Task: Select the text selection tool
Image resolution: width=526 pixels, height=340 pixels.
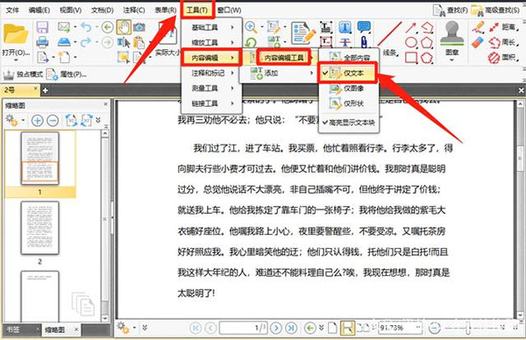Action: coord(124,42)
